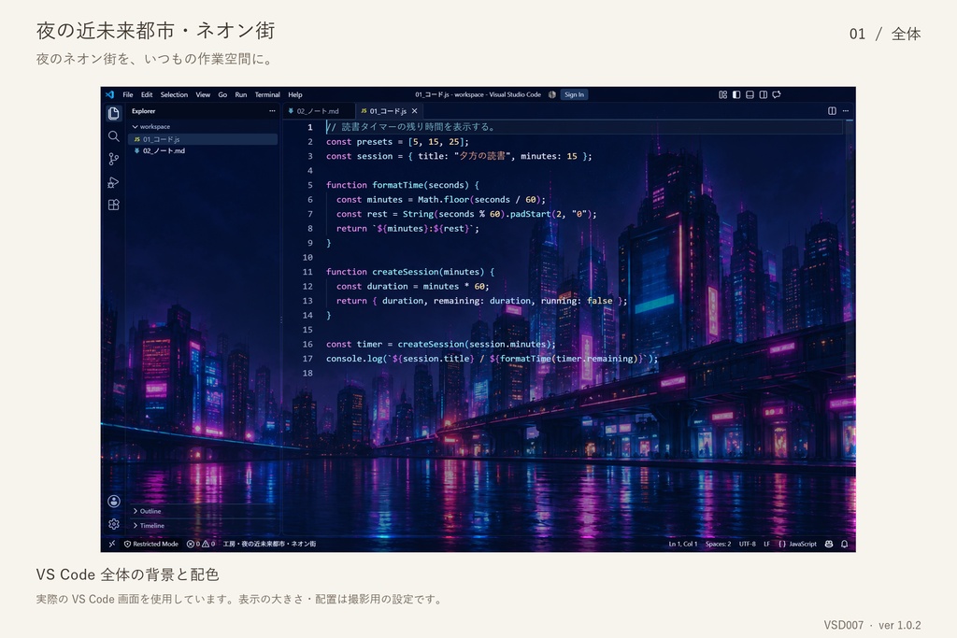
Task: Click the string "夕方の読書" on line 3
Action: point(482,156)
